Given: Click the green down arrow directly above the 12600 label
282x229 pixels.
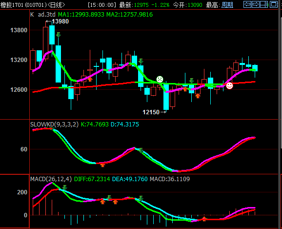Looking at the screenshot, I should (x=192, y=81).
